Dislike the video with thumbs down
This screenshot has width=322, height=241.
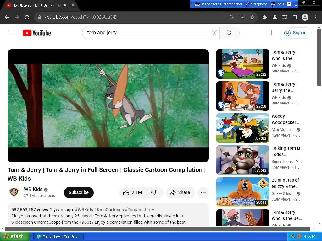pyautogui.click(x=154, y=193)
